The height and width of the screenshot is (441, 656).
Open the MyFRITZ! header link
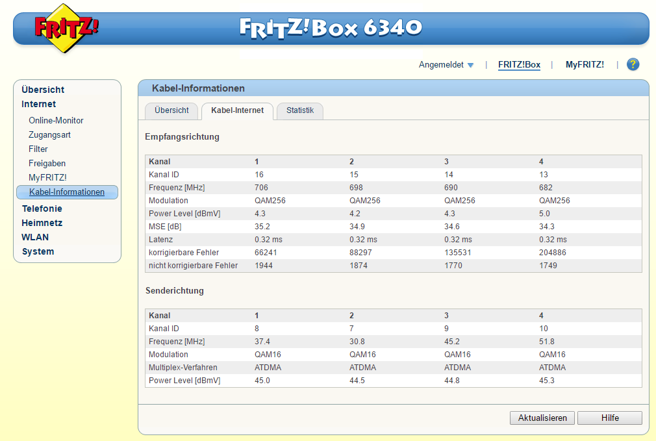tap(585, 64)
